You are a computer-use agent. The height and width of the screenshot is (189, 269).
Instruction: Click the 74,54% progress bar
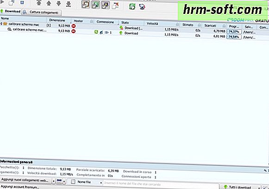pos(234,37)
